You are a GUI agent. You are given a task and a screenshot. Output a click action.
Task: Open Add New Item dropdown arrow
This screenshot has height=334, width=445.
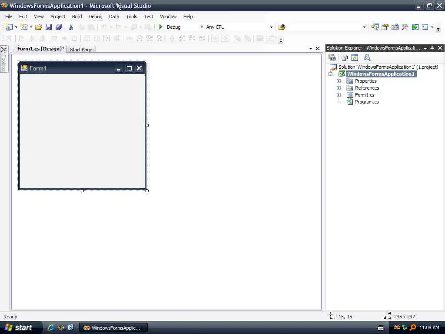click(x=31, y=27)
